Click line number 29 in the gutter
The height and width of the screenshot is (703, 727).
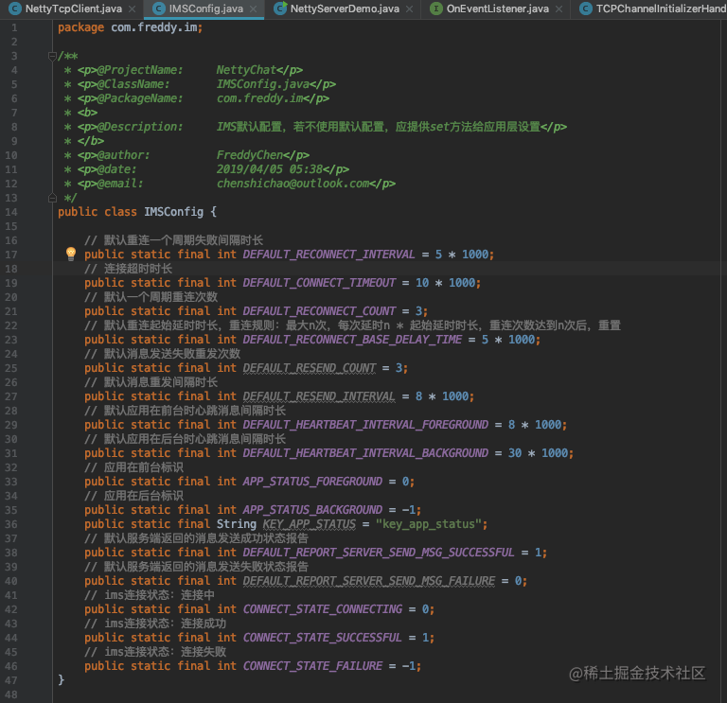[11, 425]
